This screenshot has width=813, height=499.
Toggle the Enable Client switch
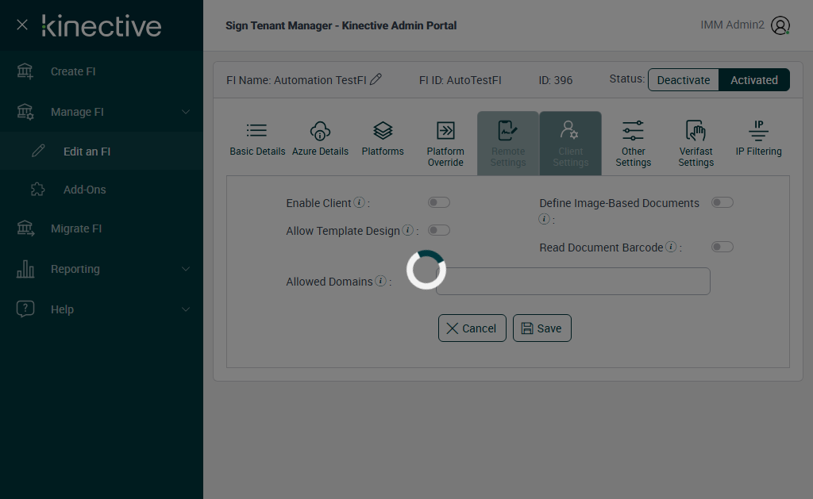coord(438,202)
